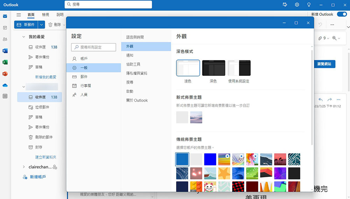Choose the blue classic theme swatch

pos(182,159)
